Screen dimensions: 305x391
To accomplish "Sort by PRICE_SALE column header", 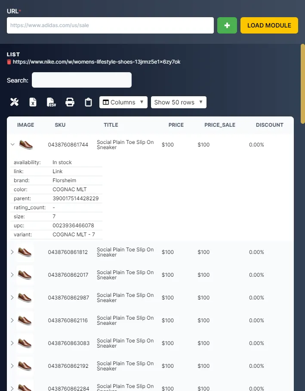I will [220, 125].
